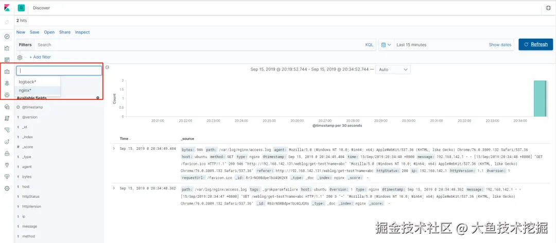556x243 pixels.
Task: Click Share in the Discover menu
Action: pos(65,32)
